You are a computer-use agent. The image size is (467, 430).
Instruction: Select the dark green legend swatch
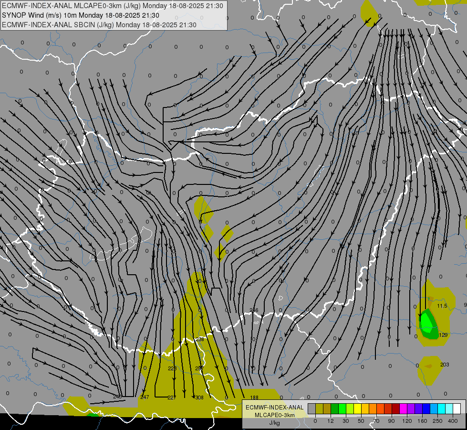point(335,408)
